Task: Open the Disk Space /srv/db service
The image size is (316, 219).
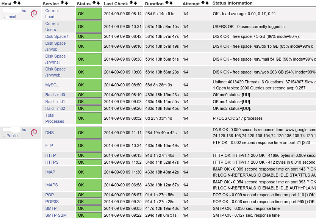Action: [55, 46]
